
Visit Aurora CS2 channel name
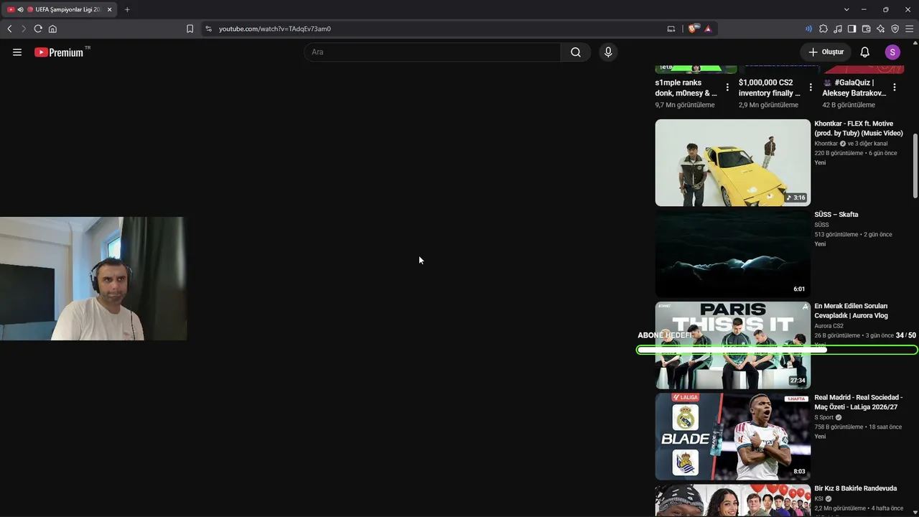tap(829, 326)
